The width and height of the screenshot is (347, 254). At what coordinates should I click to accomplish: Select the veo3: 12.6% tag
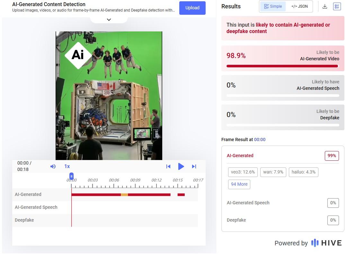point(243,172)
